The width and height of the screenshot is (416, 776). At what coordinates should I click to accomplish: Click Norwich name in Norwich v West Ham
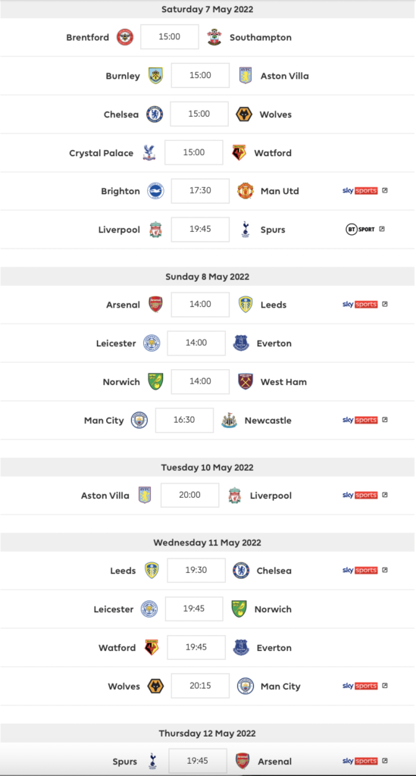pyautogui.click(x=121, y=382)
